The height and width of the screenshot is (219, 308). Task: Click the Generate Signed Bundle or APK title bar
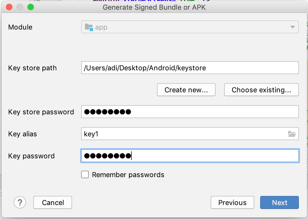tap(154, 7)
